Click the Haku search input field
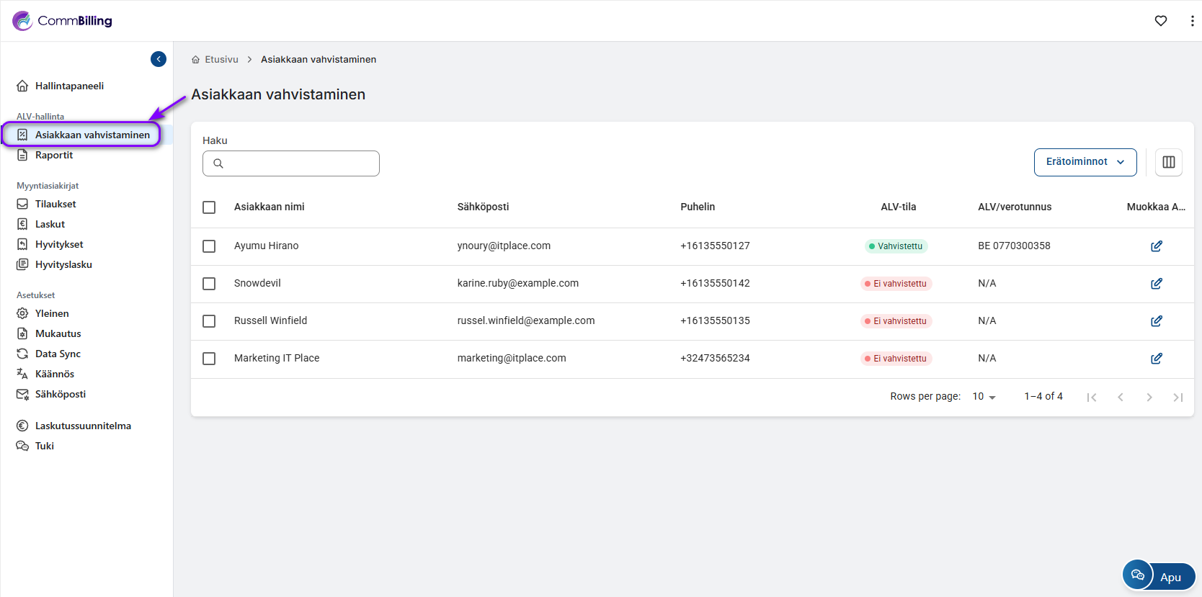Screen dimensions: 1202x597 coord(291,163)
